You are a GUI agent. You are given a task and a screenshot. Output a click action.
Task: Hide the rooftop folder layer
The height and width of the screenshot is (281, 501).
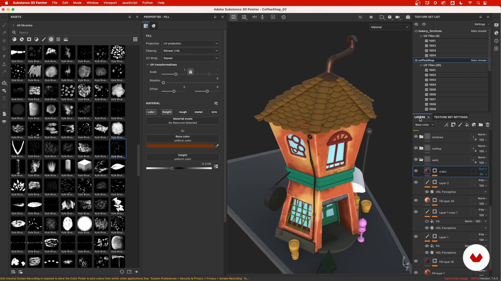[x=416, y=148]
